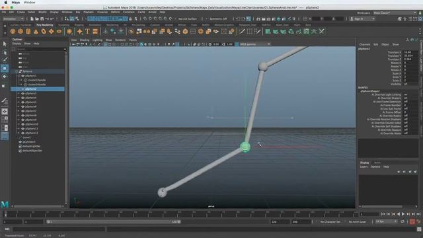423x238 pixels.
Task: Select pCylinder1 in the Outliner
Action: pos(29,141)
